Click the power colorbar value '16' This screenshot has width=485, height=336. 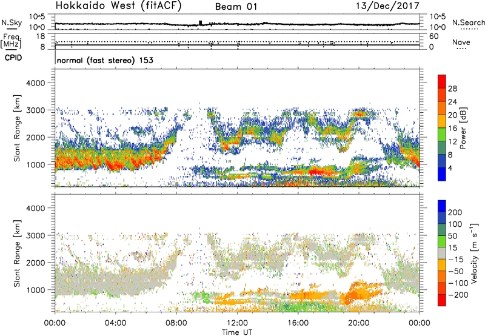[x=452, y=129]
